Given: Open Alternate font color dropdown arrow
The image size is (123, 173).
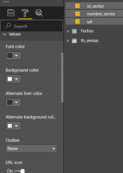Looking at the screenshot, I should tap(16, 103).
